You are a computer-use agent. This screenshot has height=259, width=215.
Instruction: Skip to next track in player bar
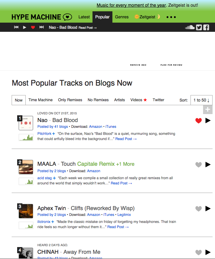point(42,27)
